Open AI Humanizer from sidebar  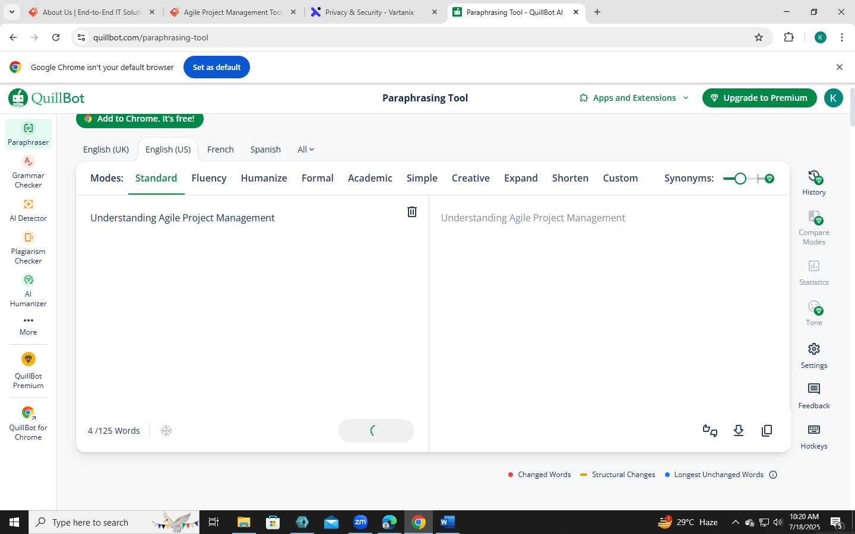click(x=28, y=291)
